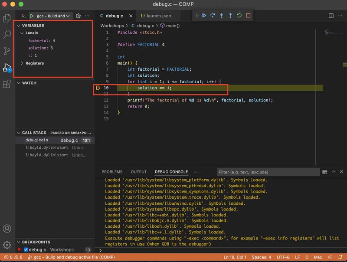Image resolution: width=347 pixels, height=262 pixels.
Task: Expand the Registers variable group
Action: tap(22, 63)
